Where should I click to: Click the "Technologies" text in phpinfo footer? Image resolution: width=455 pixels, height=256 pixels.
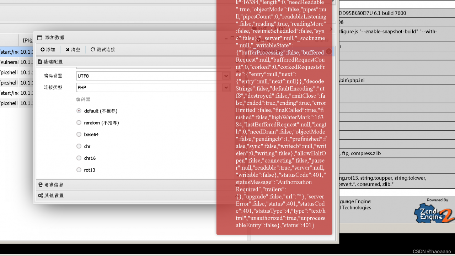point(357,207)
